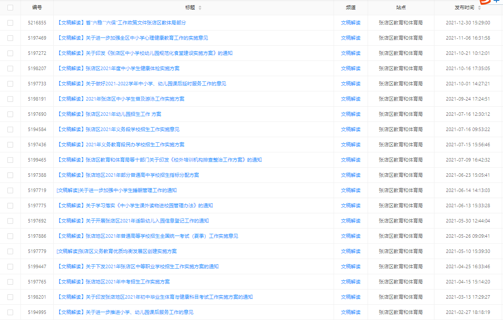Screen dimensions: 503x320
Task: Click the 站点 column header
Action: pos(400,7)
